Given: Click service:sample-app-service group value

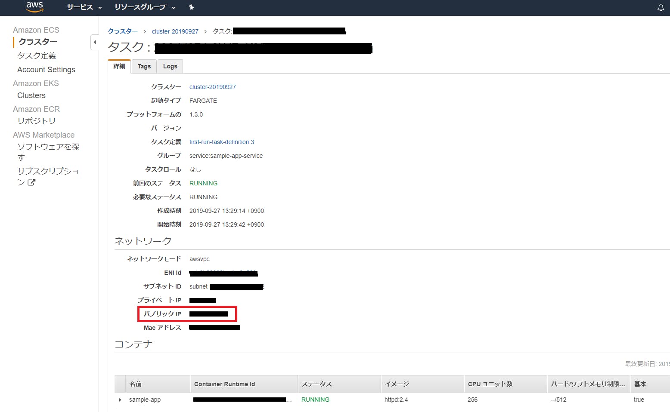Looking at the screenshot, I should coord(226,156).
